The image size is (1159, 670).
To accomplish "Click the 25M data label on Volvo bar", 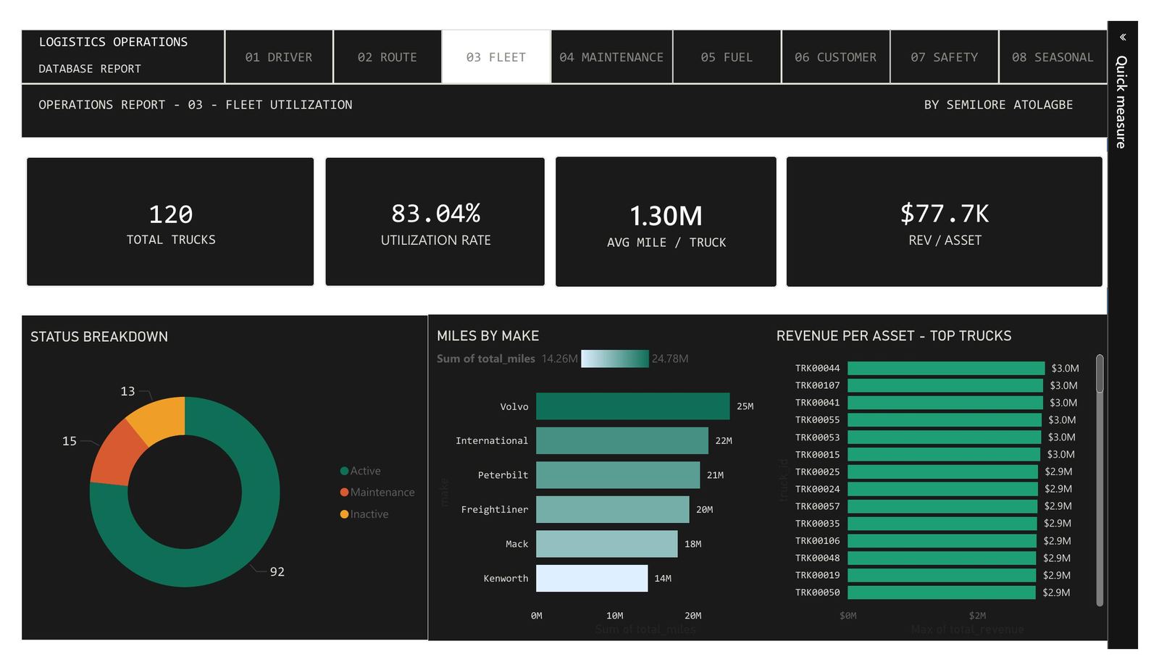I will click(745, 406).
